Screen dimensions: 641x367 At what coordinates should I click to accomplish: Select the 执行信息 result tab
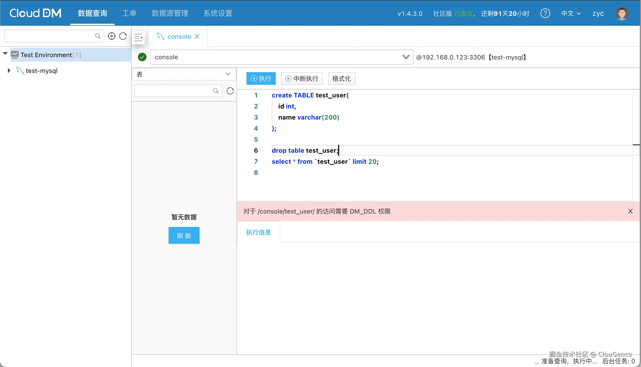258,232
